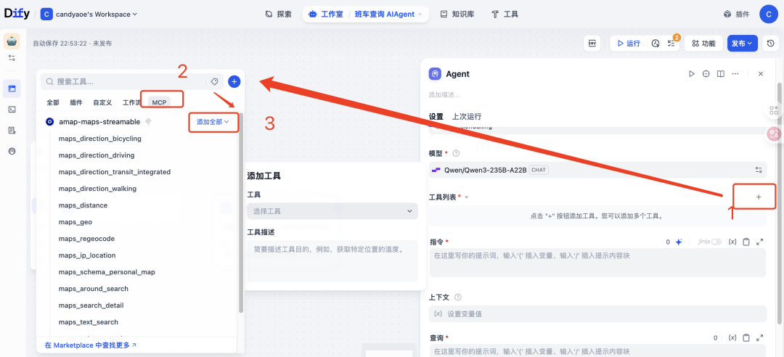Select maps_direction_driving tool

[x=97, y=155]
